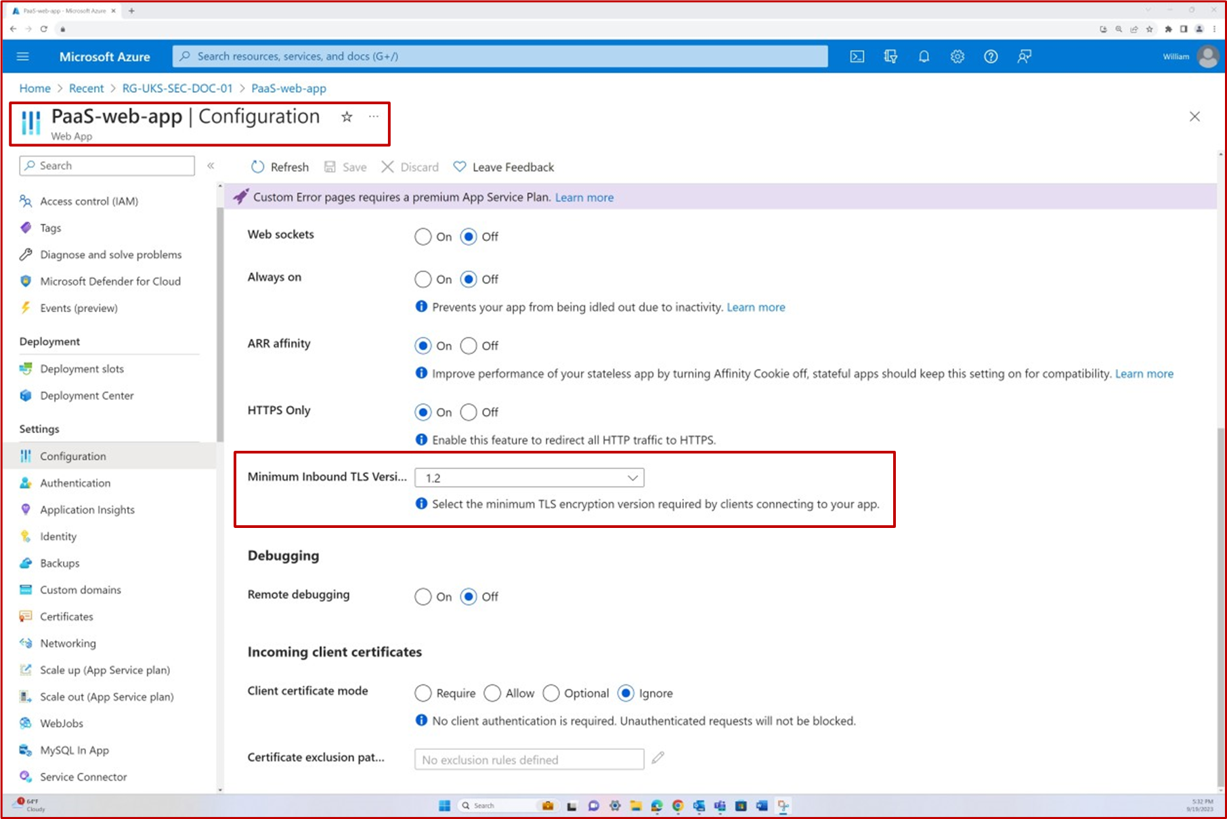Screen dimensions: 1227x819
Task: Open Learn more about Always on
Action: [756, 307]
